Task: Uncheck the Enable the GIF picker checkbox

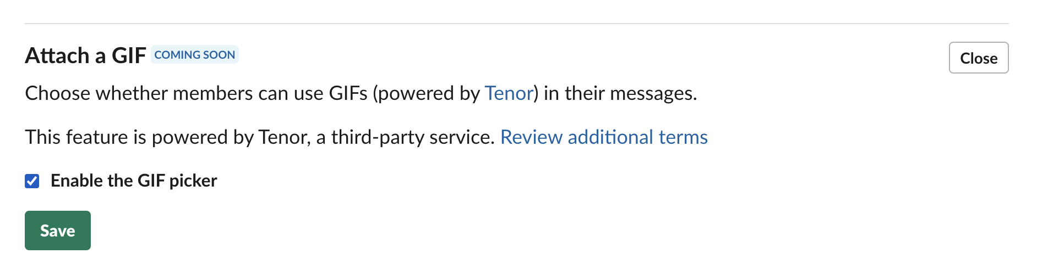Action: (32, 181)
